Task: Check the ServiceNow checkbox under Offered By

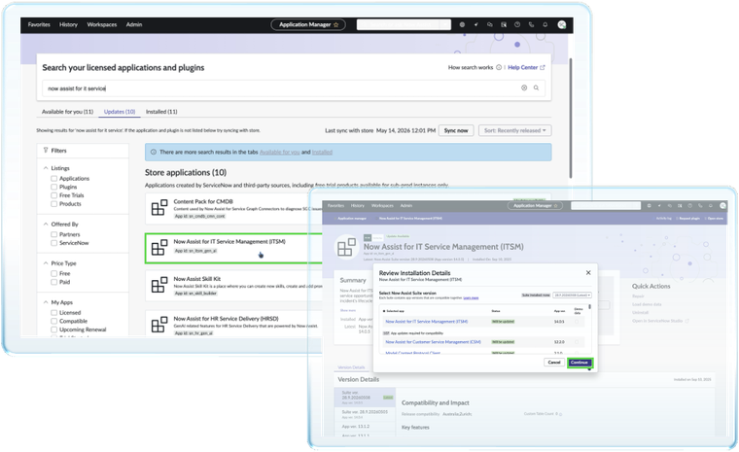Action: click(54, 243)
